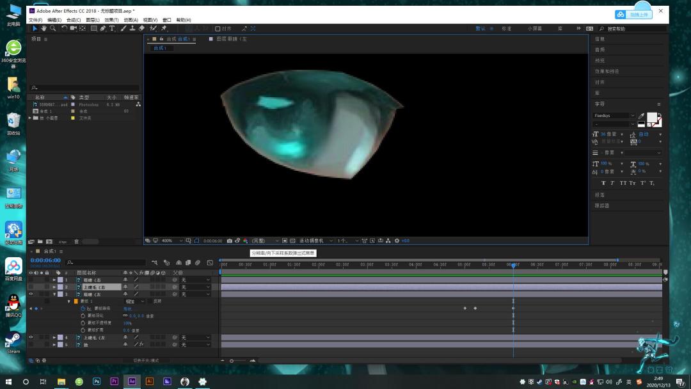691x389 pixels.
Task: Expand layer 5 in the timeline
Action: [x=54, y=344]
